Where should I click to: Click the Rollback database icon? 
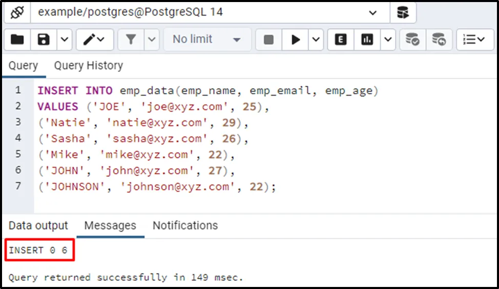coord(439,39)
